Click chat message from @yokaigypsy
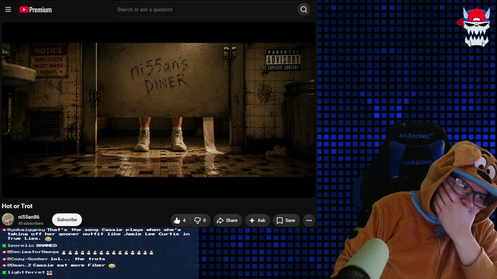Screen dimensions: 497x279 tap(96, 234)
